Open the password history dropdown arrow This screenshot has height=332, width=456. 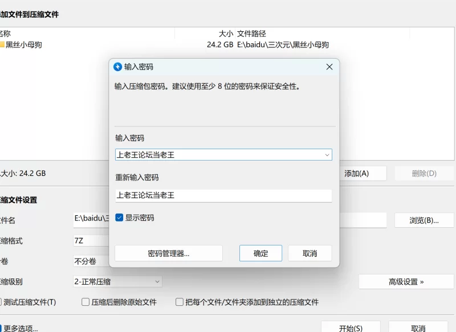coord(327,155)
